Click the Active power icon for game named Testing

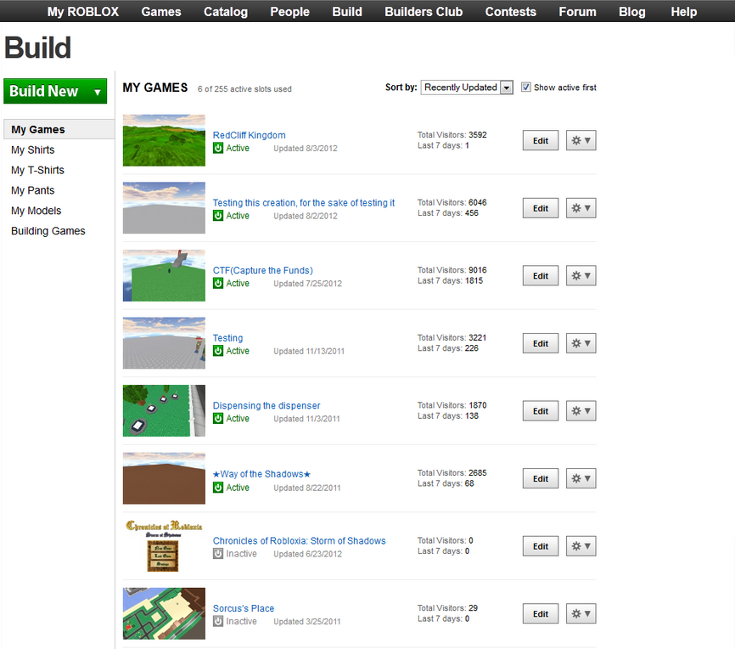coord(218,351)
